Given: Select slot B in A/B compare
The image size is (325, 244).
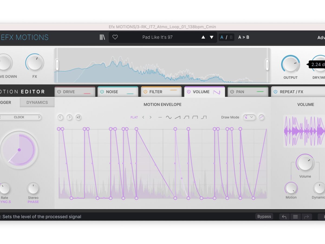Looking at the screenshot, I should click(231, 37).
